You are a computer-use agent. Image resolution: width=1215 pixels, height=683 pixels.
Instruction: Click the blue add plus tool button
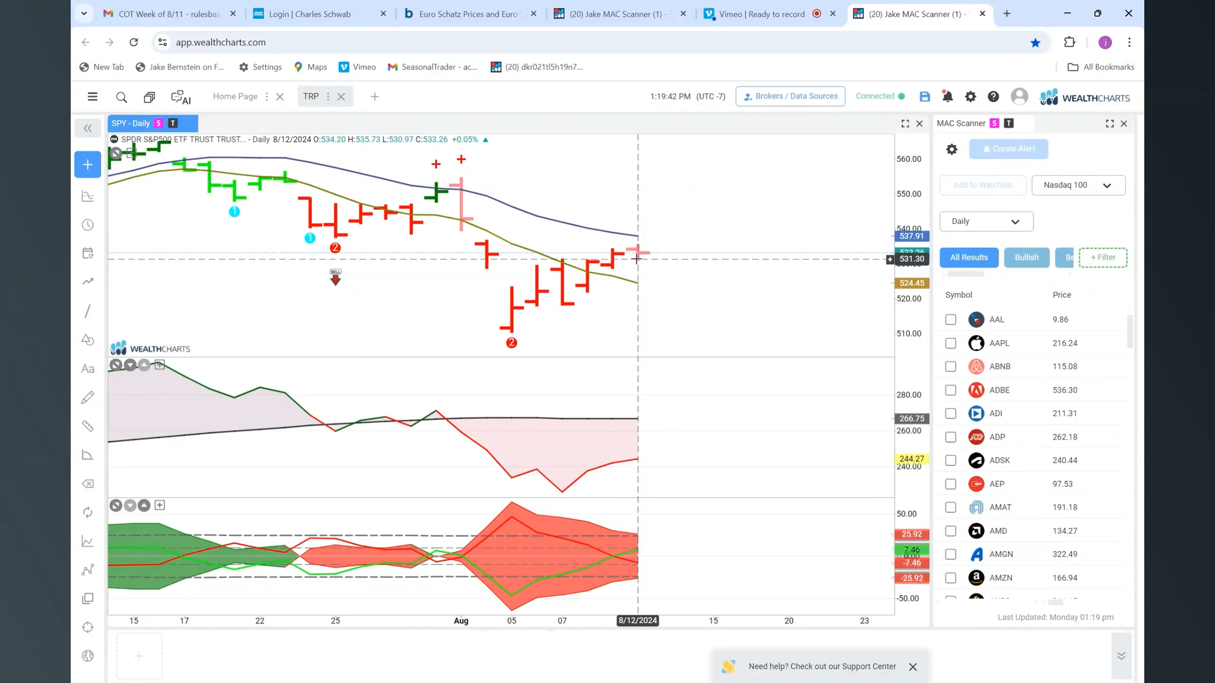[88, 164]
